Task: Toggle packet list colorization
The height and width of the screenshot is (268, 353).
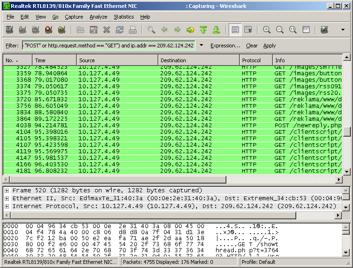Action: coord(235,30)
